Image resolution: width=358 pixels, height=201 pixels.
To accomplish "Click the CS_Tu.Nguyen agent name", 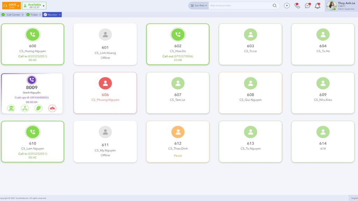I will [x=250, y=149].
